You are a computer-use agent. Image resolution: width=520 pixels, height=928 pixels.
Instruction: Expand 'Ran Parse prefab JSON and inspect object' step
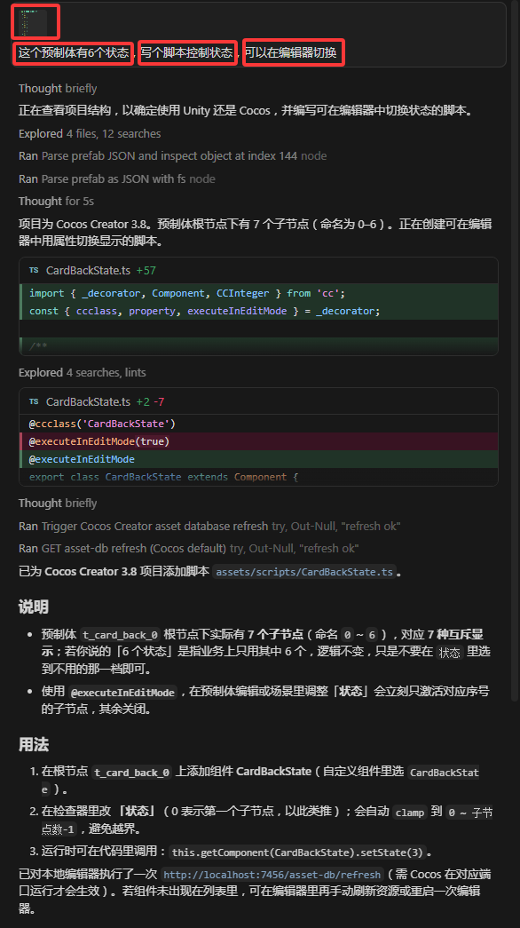click(172, 156)
